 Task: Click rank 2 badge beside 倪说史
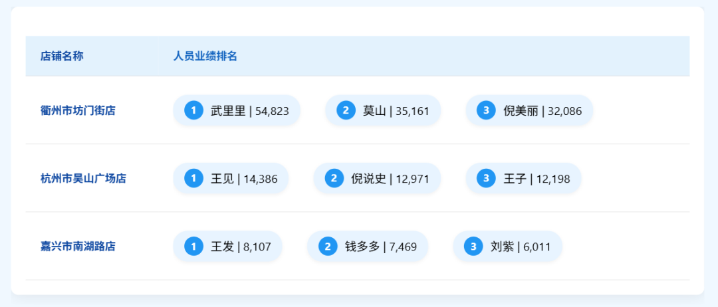[334, 179]
